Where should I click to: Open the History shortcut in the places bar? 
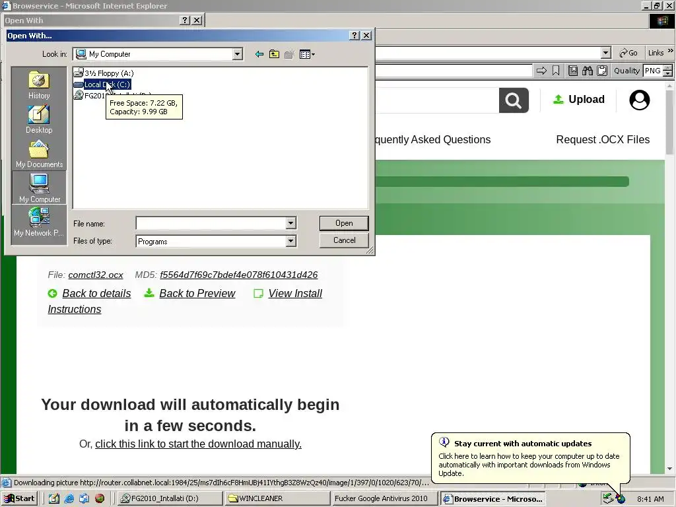coord(39,85)
